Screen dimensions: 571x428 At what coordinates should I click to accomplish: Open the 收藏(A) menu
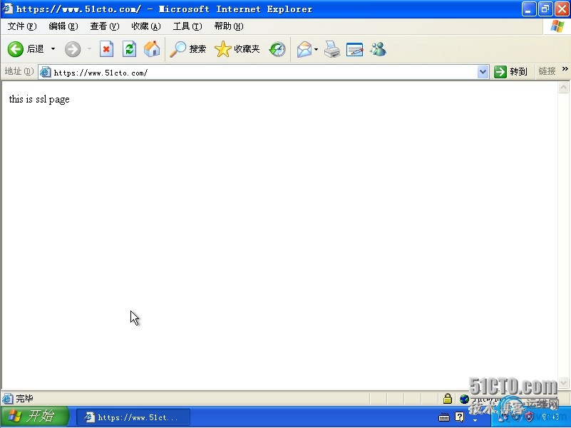(x=146, y=26)
